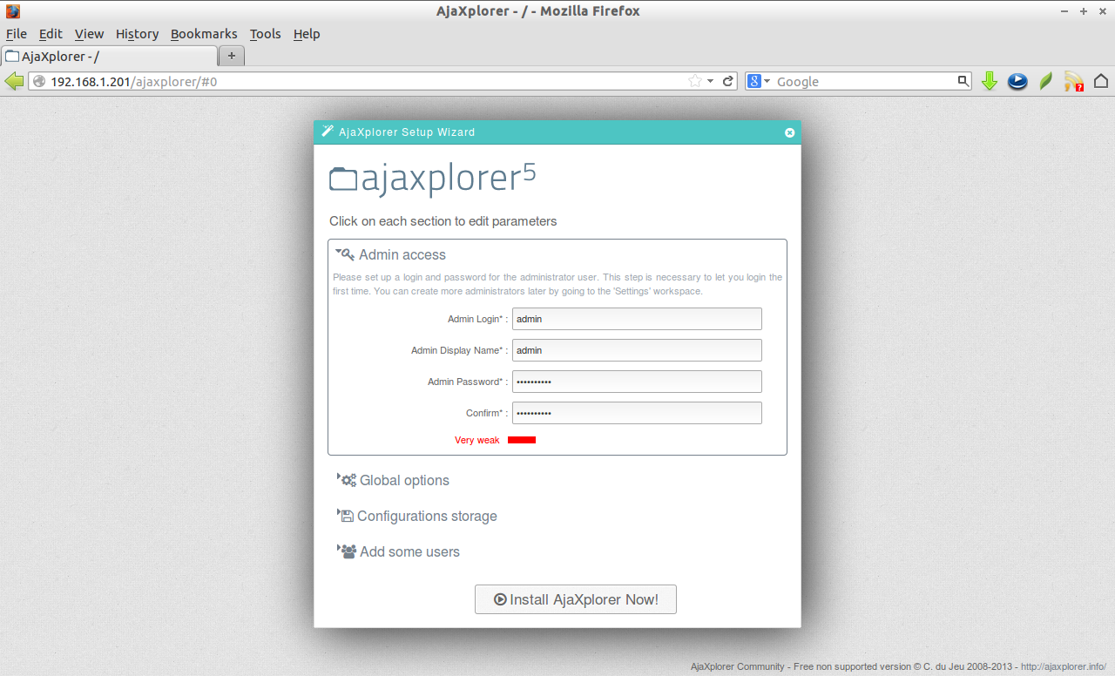The width and height of the screenshot is (1115, 676).
Task: Open the File menu
Action: [17, 34]
